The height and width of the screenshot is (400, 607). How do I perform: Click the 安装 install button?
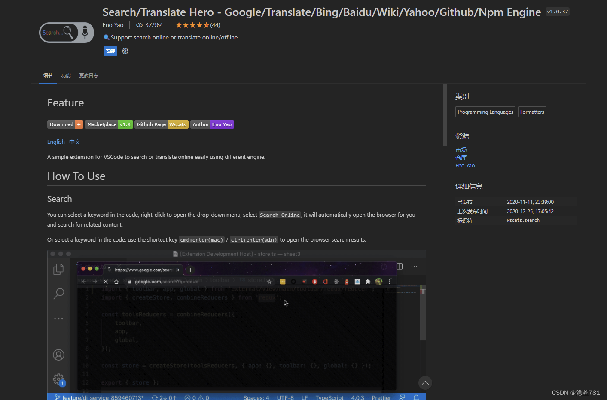(x=110, y=51)
